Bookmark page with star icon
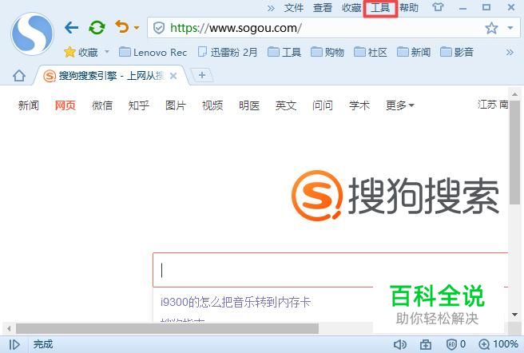524x353 pixels. tap(491, 28)
